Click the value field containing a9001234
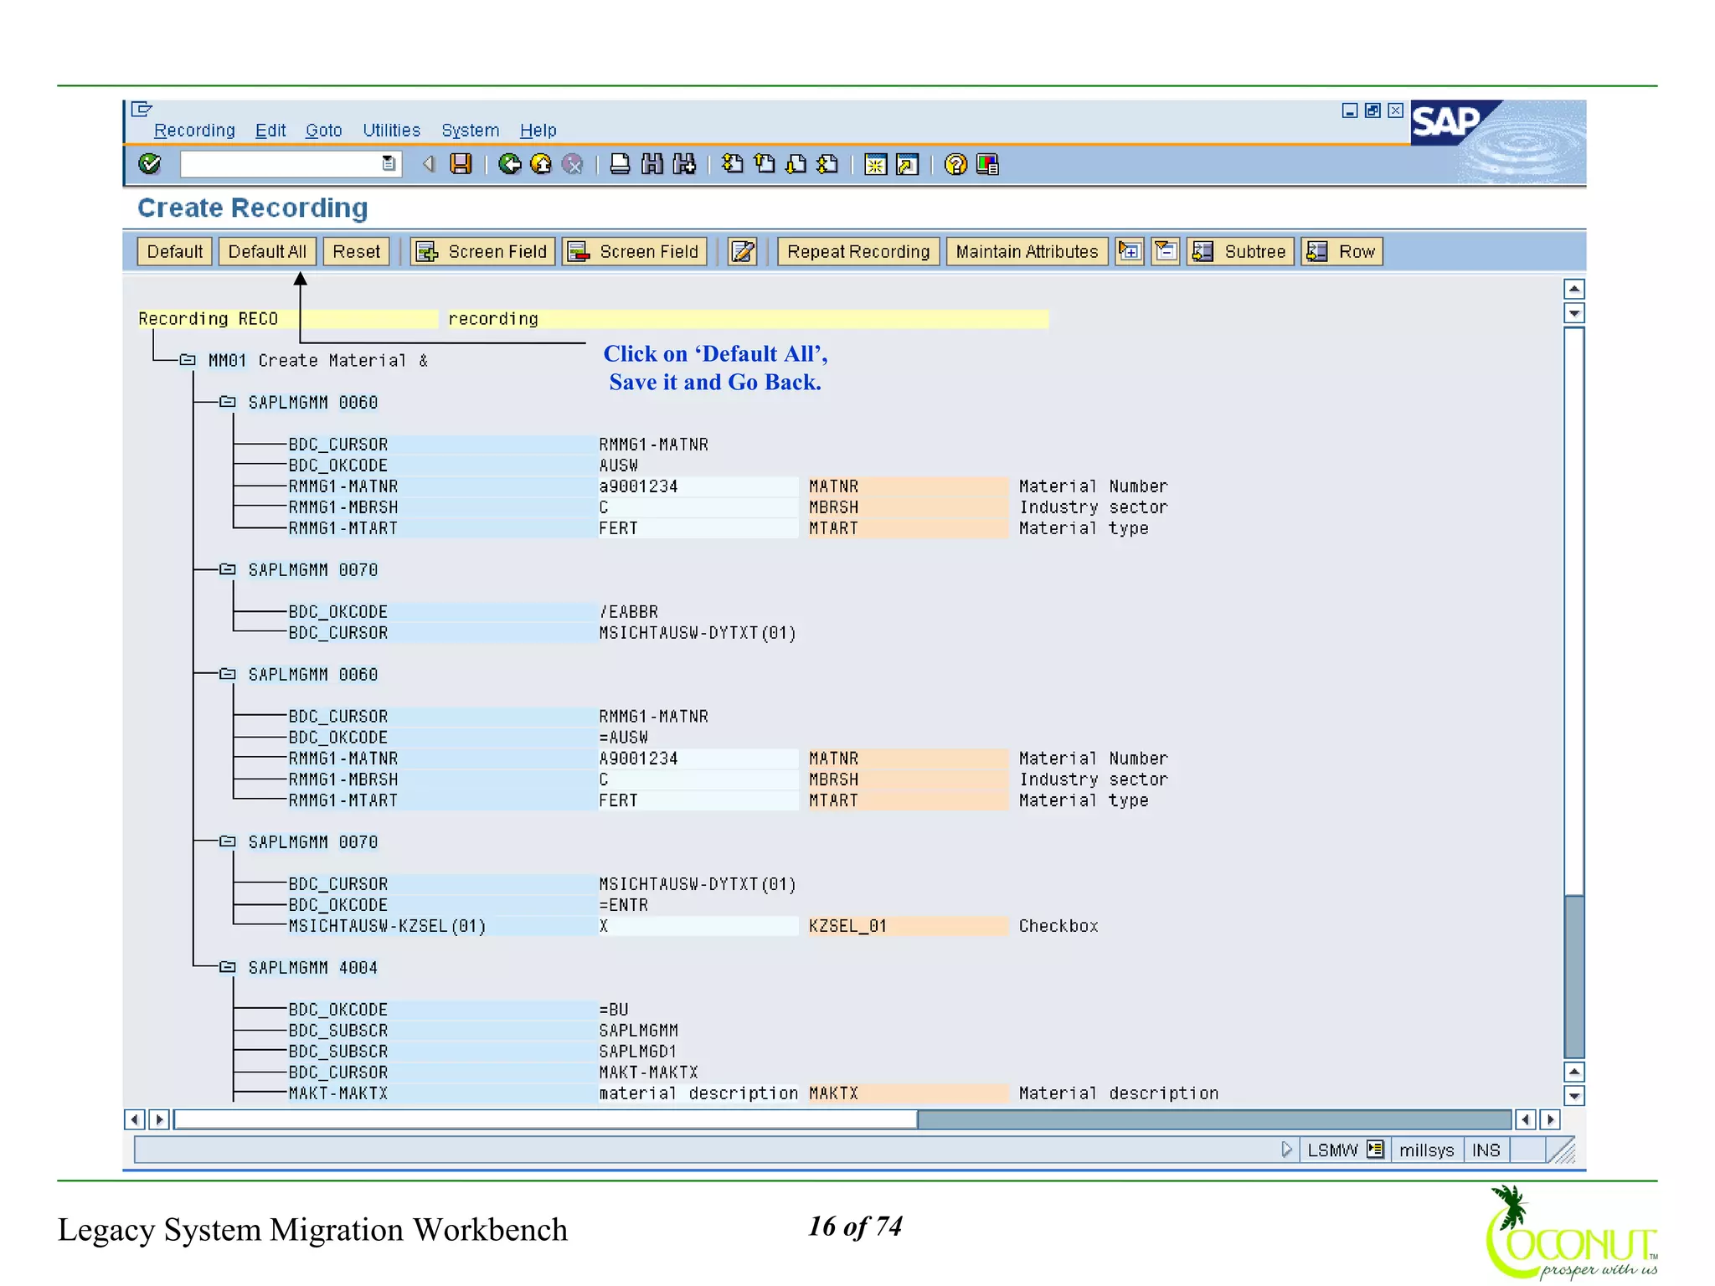 tap(698, 486)
